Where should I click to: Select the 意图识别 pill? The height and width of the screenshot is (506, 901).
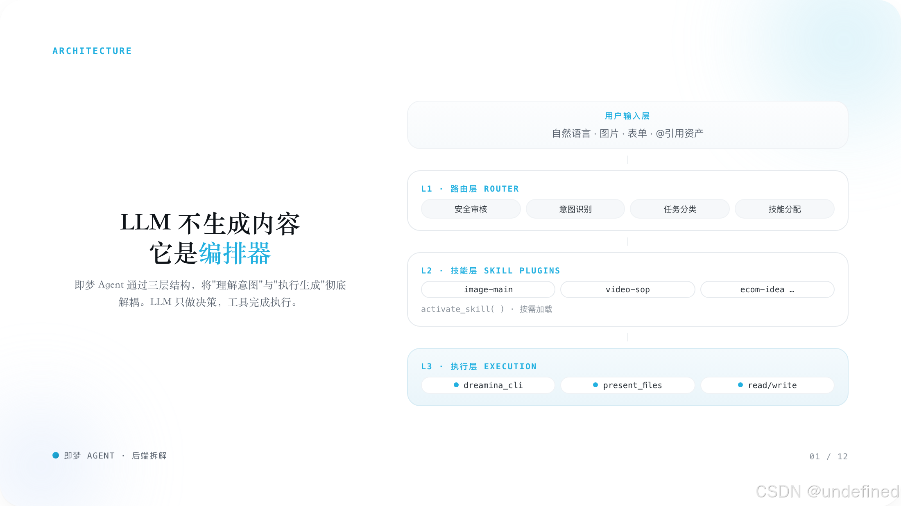pos(575,209)
